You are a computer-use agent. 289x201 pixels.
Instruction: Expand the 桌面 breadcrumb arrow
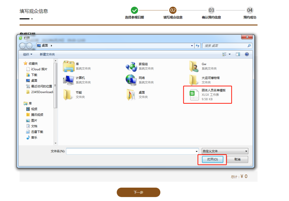point(51,46)
